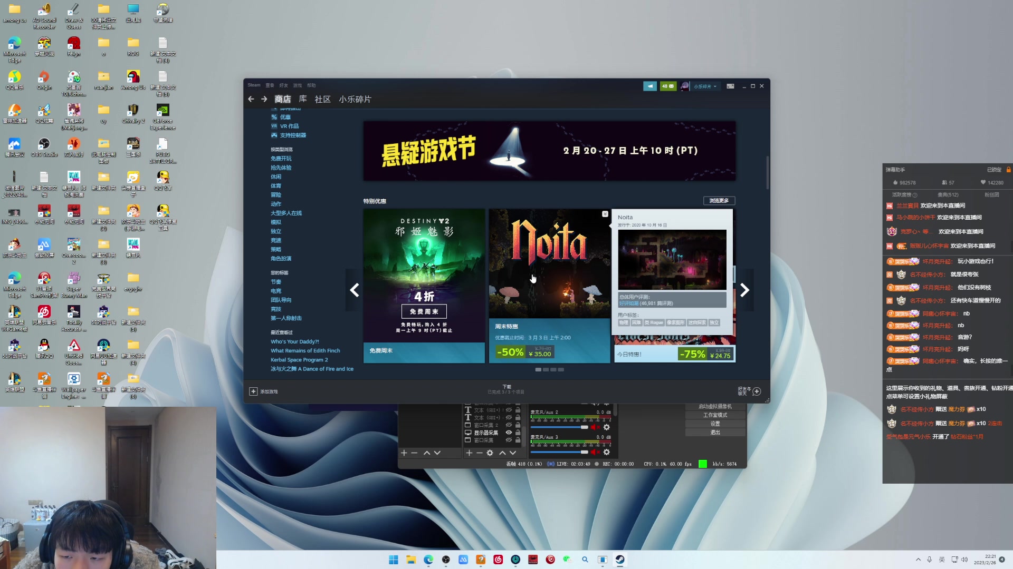Screen dimensions: 1013x569
Task: Add a new scene in OBS
Action: click(x=404, y=453)
